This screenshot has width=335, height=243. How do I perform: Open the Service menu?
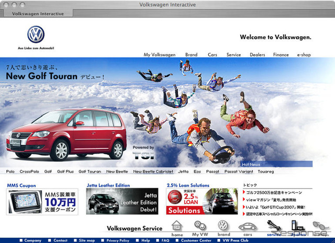point(233,55)
